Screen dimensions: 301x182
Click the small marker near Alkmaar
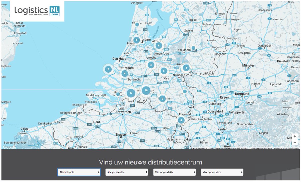click(x=137, y=24)
